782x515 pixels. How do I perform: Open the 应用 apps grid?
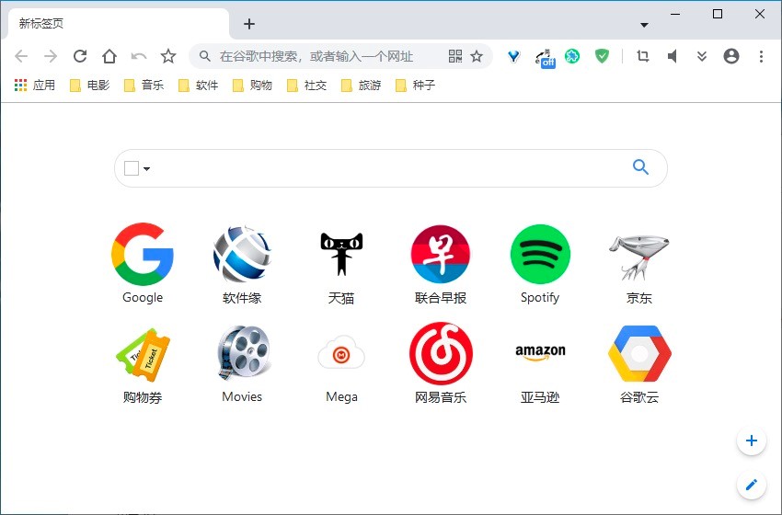pyautogui.click(x=34, y=86)
